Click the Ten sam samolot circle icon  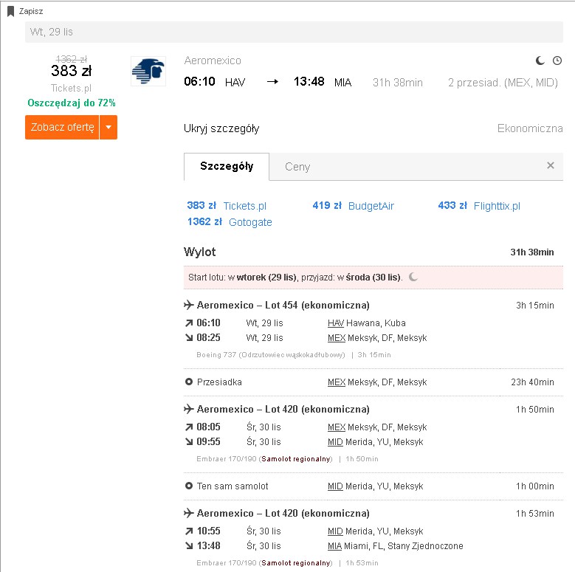tap(188, 486)
